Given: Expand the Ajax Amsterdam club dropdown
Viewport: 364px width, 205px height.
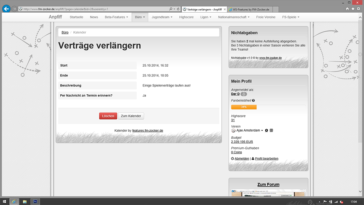Looking at the screenshot, I should click(x=262, y=130).
